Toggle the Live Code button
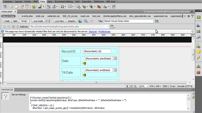 38,21
